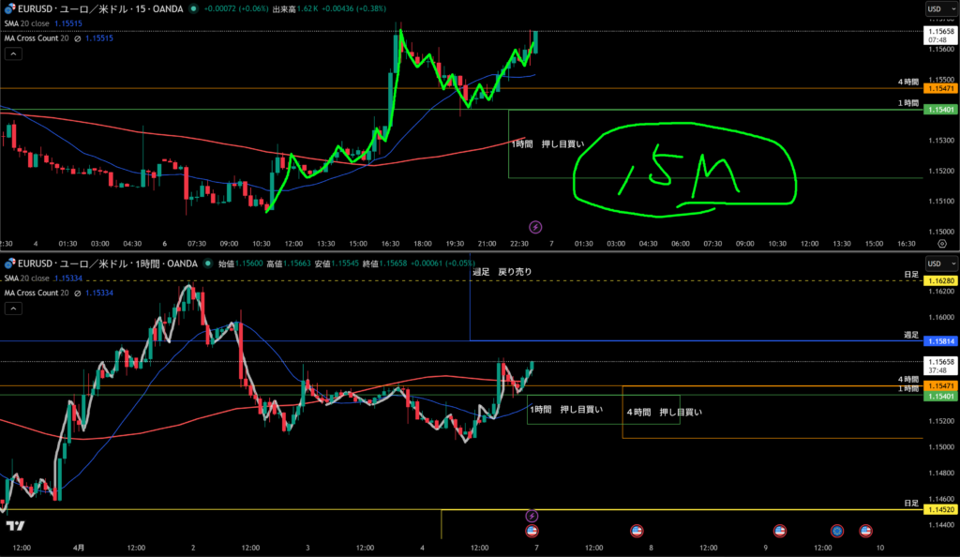The width and height of the screenshot is (960, 557).
Task: Click the TradingView logo in bottom-left corner
Action: tap(16, 526)
